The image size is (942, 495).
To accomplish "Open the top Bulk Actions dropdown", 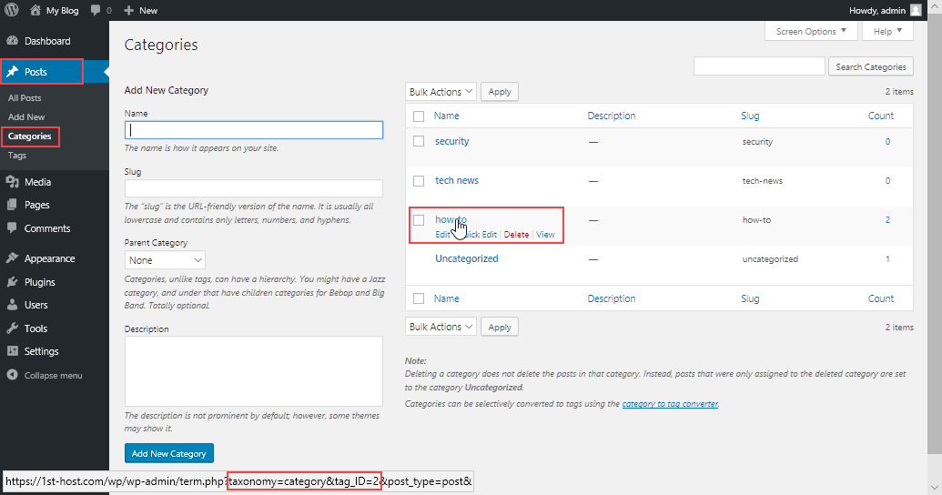I will pos(441,92).
